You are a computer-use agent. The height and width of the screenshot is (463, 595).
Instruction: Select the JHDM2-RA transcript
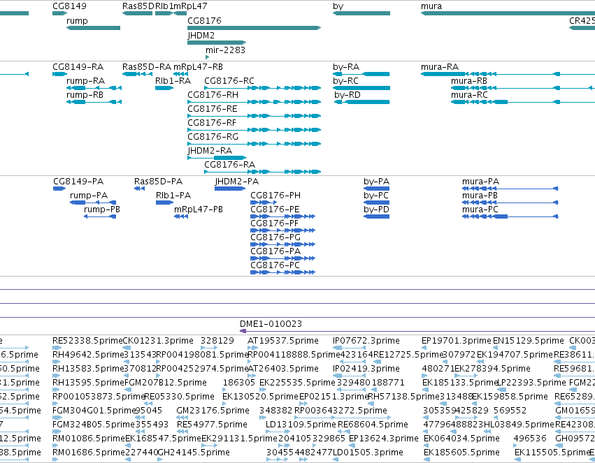coord(217,158)
